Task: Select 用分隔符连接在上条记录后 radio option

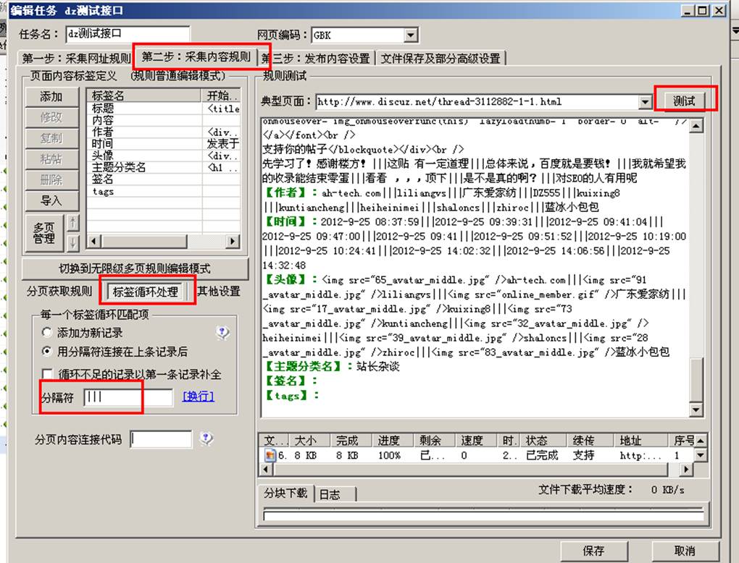Action: coord(48,352)
